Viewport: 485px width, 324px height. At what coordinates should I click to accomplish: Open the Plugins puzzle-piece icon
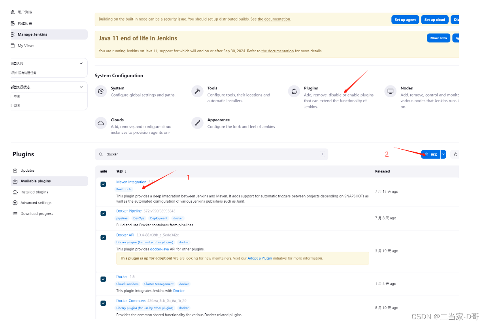294,91
